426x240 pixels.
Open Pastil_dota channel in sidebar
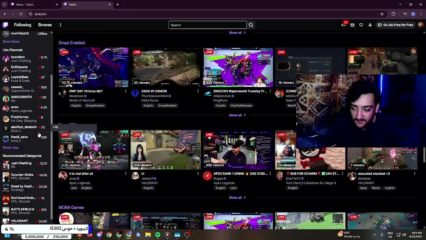point(25,139)
